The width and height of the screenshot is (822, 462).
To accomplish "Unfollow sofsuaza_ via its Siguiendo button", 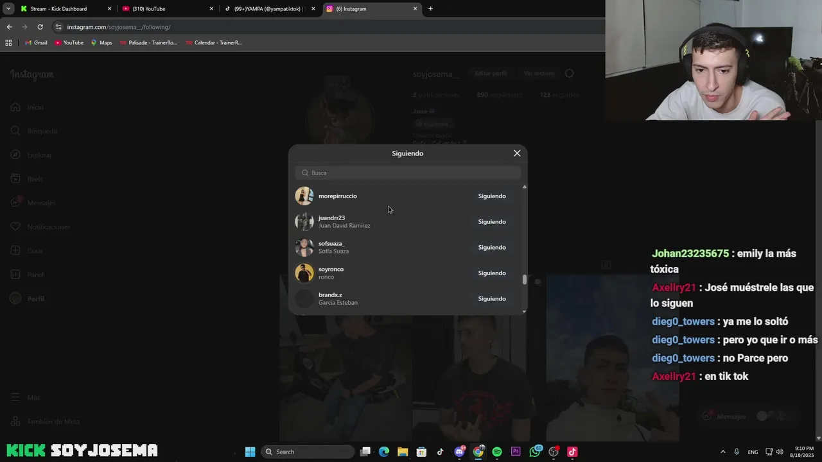I will [x=492, y=247].
